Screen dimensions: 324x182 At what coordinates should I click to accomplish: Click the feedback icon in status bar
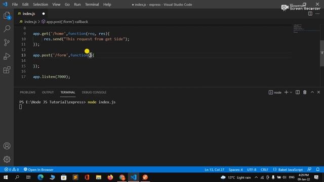[x=309, y=169]
